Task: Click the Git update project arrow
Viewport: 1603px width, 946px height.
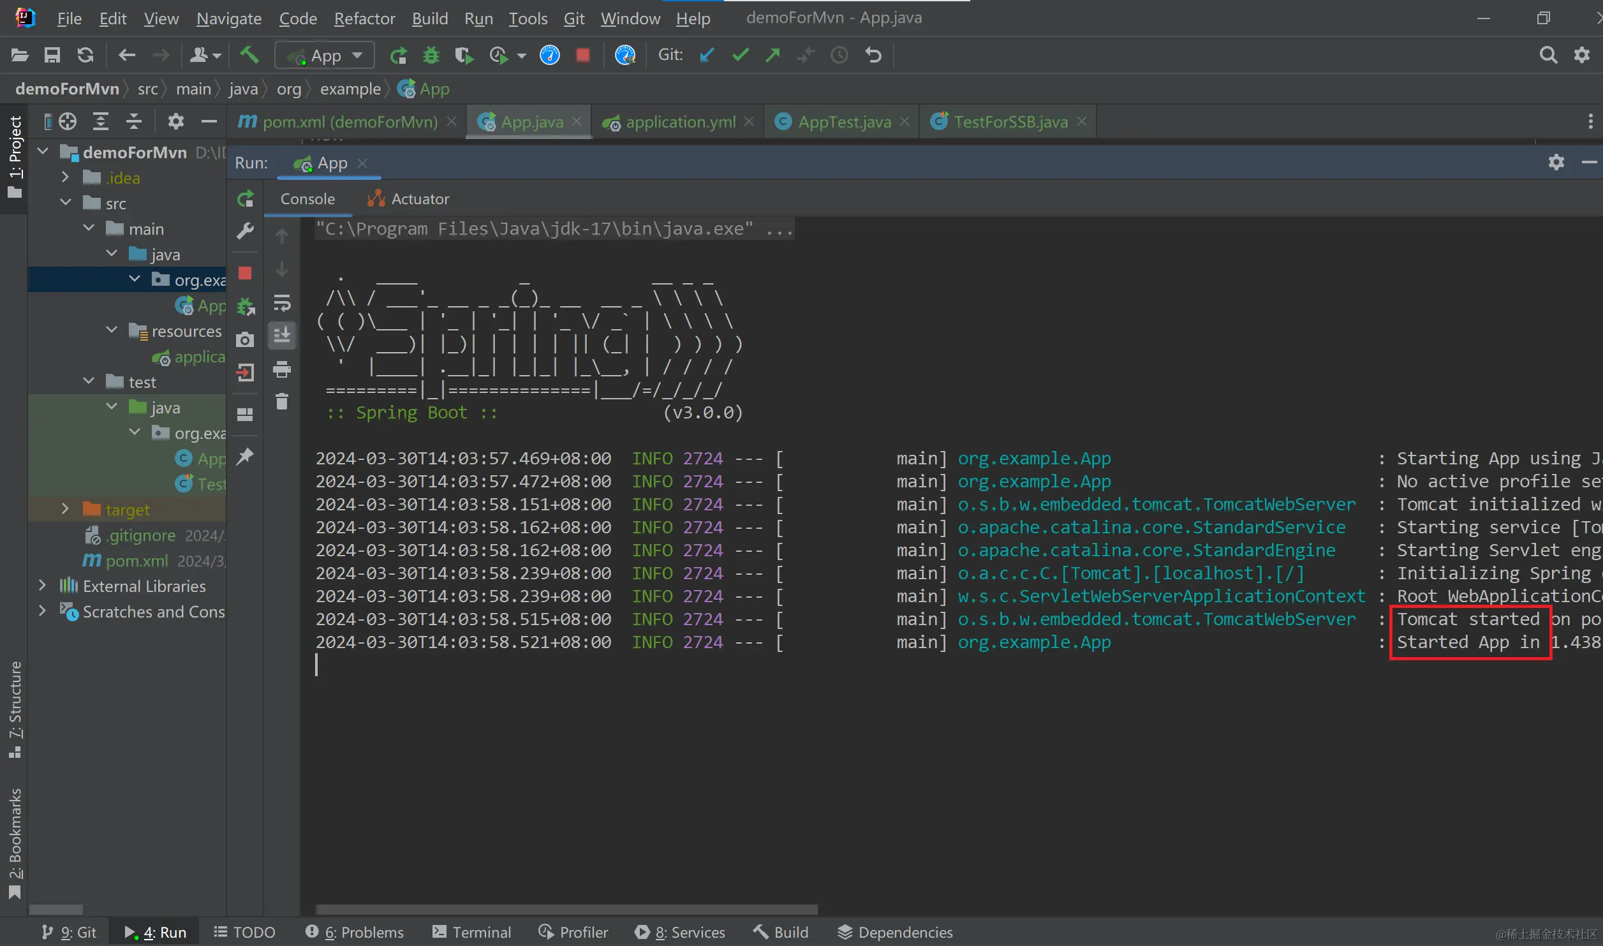Action: coord(706,55)
